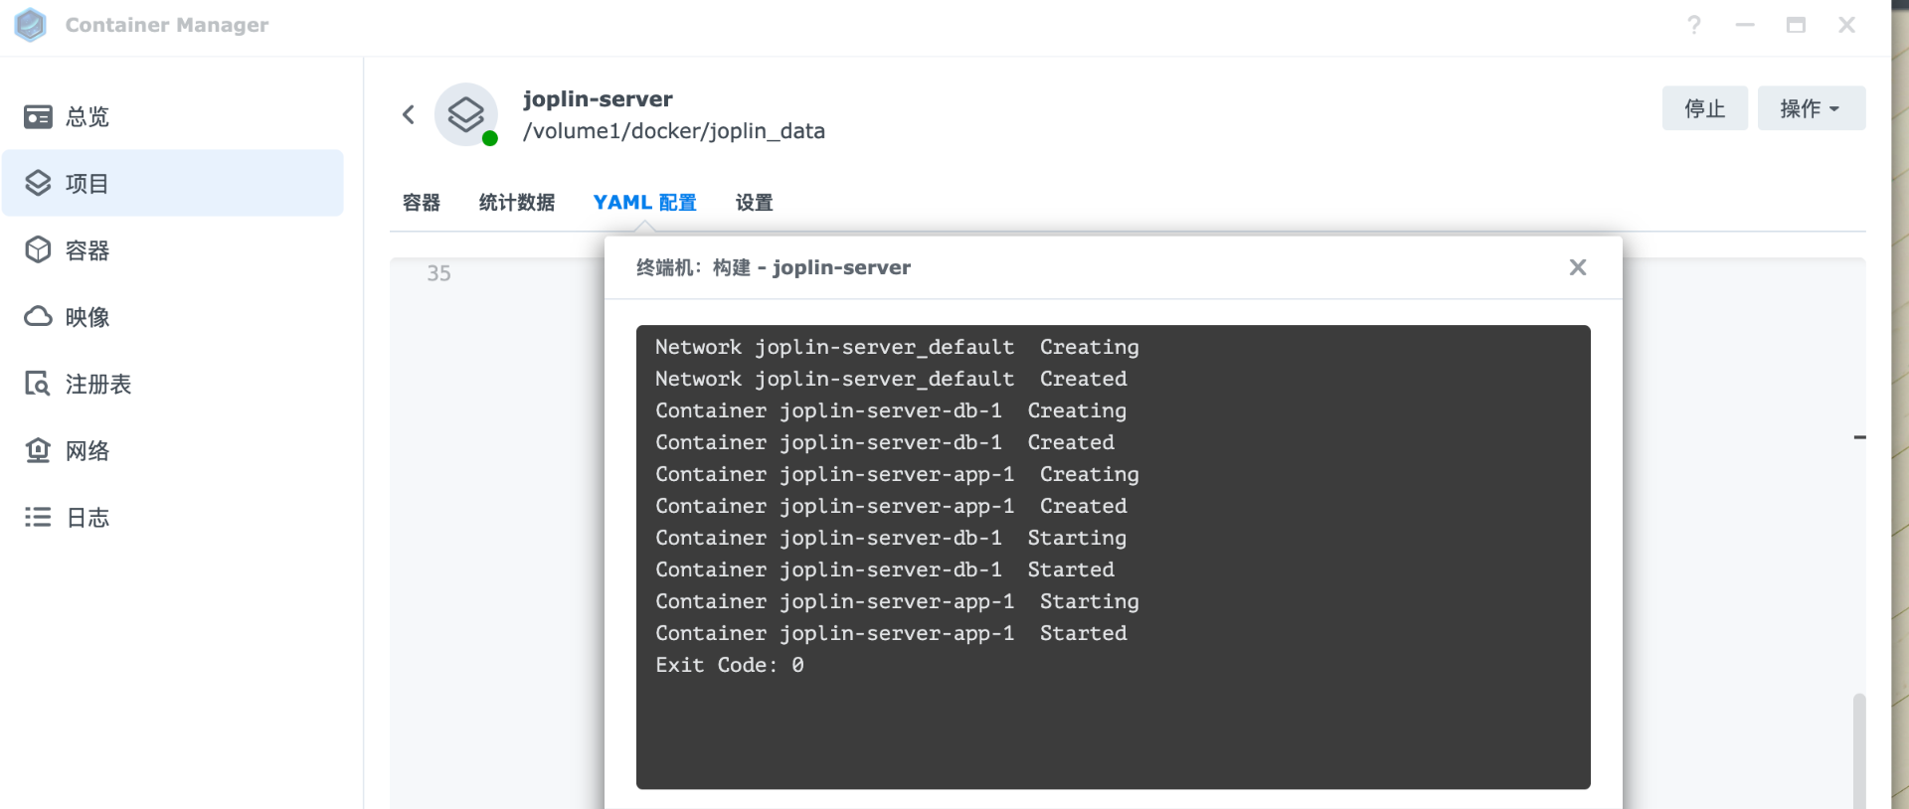Click the project path /volume1/docker/joplin_data
This screenshot has width=1909, height=809.
(x=674, y=131)
